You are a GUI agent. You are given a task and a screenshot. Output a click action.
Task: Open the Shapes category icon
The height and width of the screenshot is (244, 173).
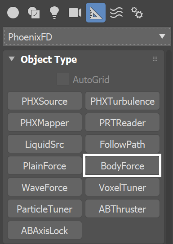click(34, 13)
